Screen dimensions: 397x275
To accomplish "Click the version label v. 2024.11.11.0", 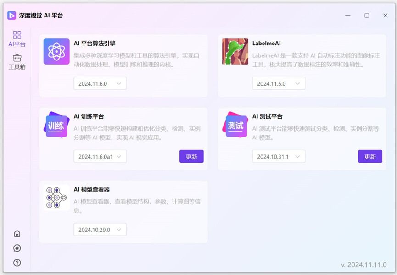I will 363,264.
